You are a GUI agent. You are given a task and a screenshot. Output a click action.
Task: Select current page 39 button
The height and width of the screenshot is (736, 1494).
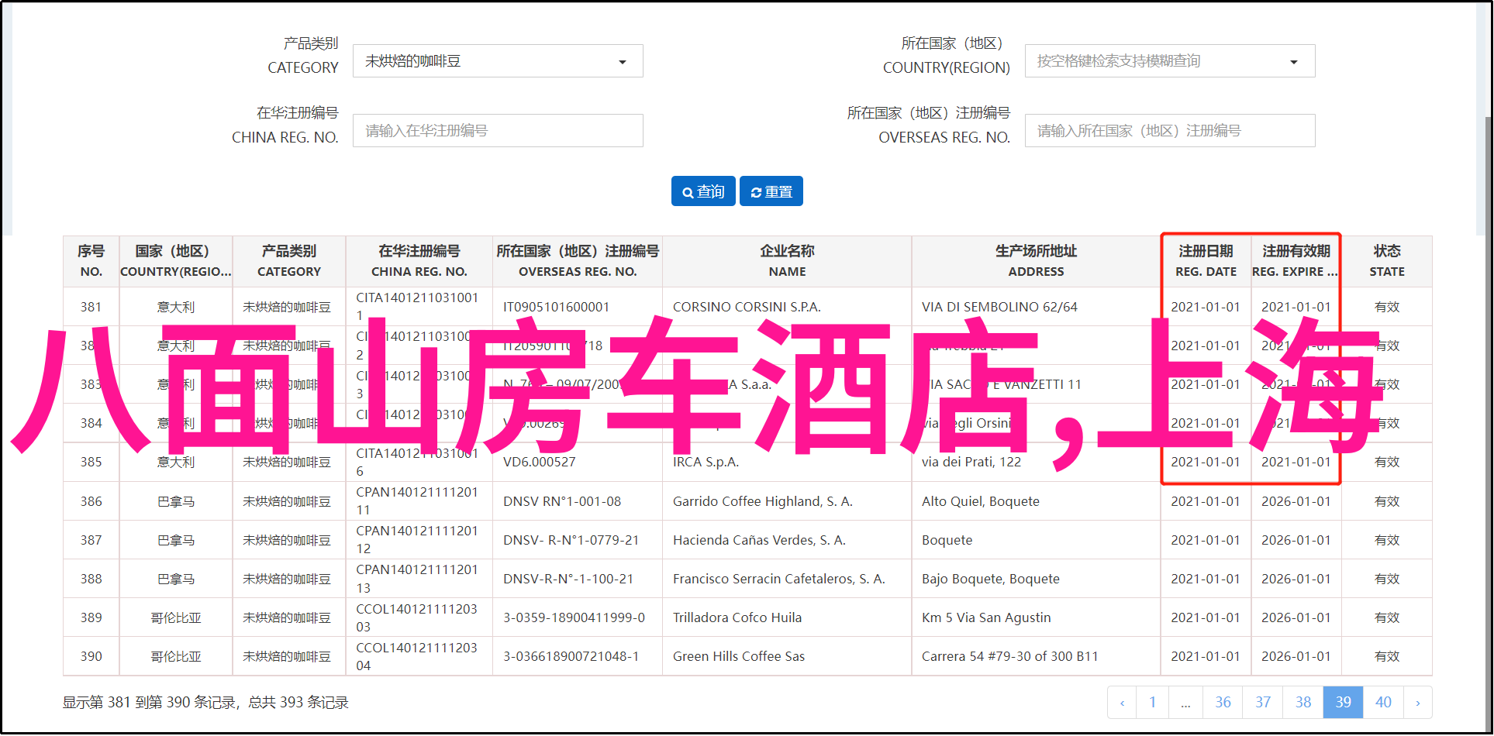1344,703
